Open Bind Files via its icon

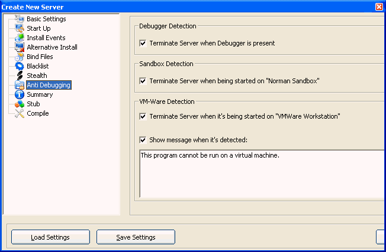tap(20, 57)
